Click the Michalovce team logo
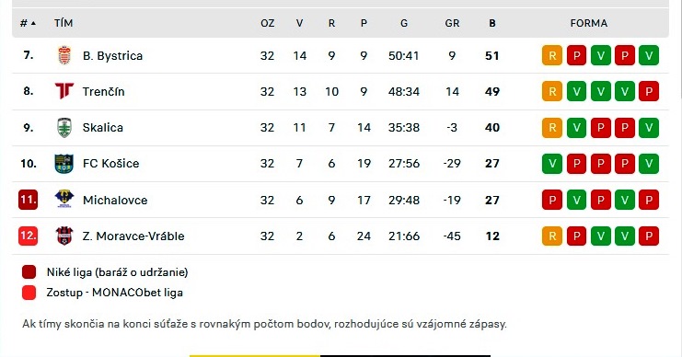The height and width of the screenshot is (357, 682). 64,200
